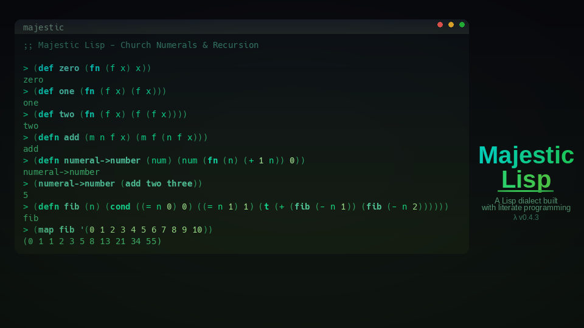Viewport: 584px width, 328px height.
Task: Click the result list '(0 1 1 2 3 5 8 13 21 34 55)'
Action: pyautogui.click(x=92, y=241)
